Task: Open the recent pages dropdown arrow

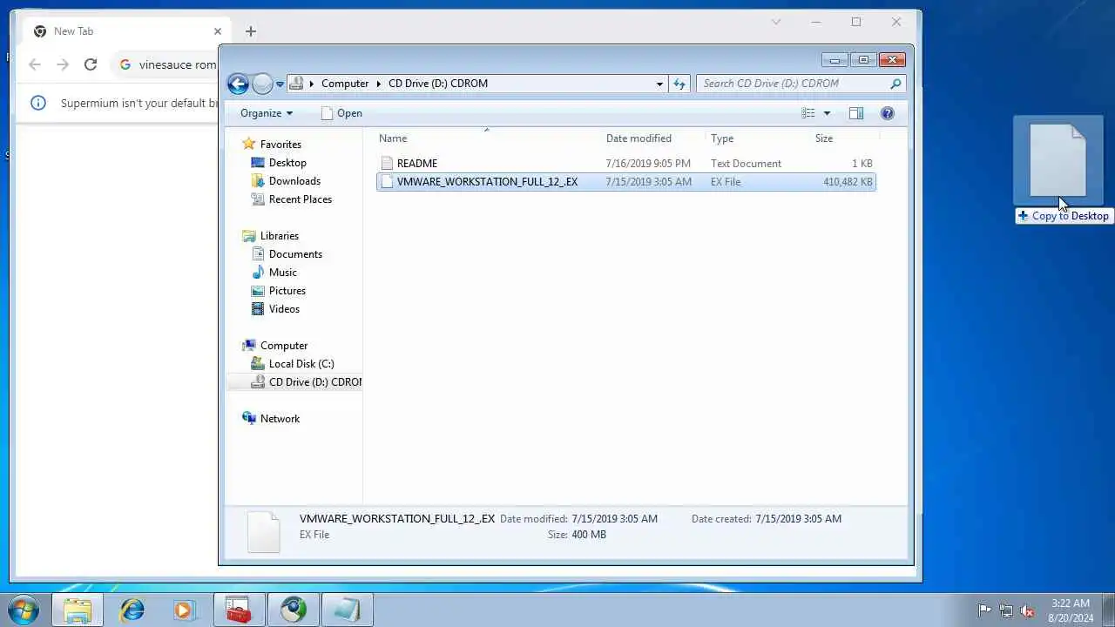Action: (280, 84)
